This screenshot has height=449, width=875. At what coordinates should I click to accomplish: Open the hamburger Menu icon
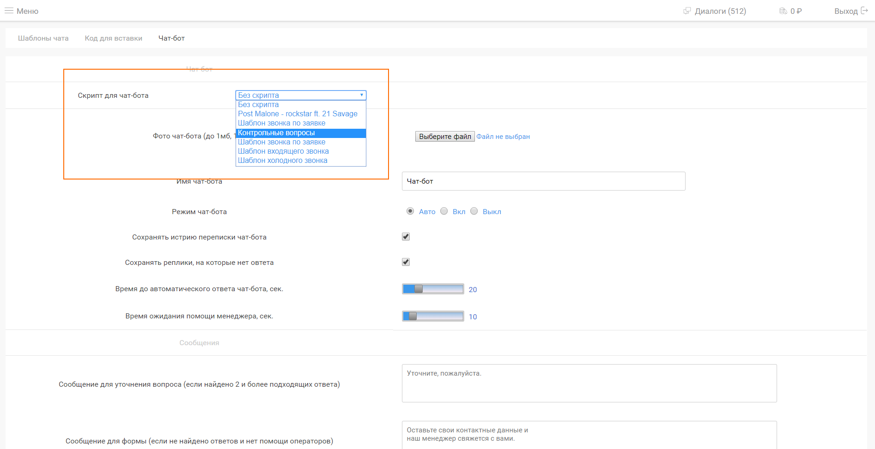9,11
